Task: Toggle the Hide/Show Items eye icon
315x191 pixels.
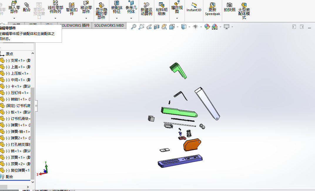Action: 195,27
